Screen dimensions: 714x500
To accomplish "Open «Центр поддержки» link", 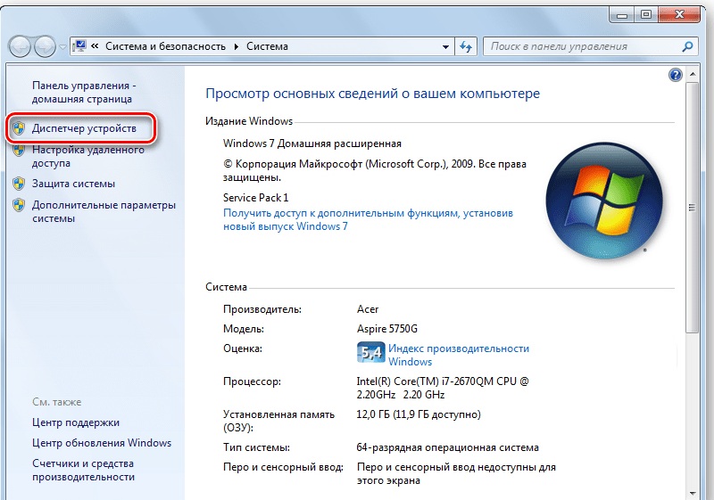I will coord(76,422).
